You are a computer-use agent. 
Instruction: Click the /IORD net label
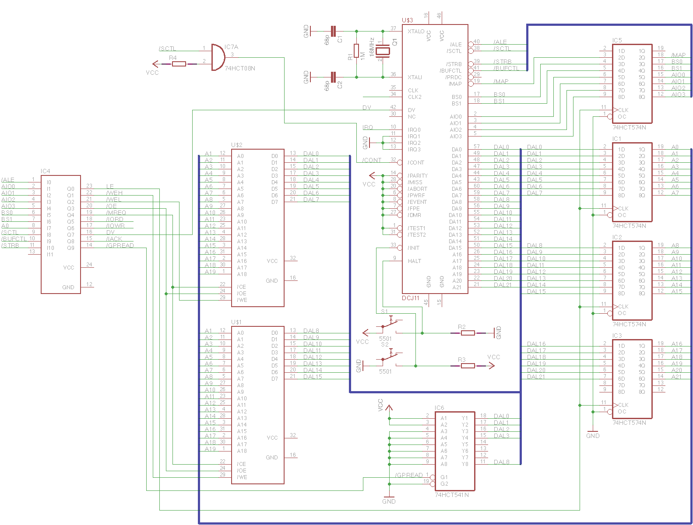[x=115, y=219]
